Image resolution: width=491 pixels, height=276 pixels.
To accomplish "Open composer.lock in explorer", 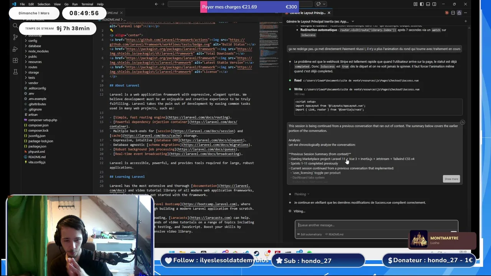I will [x=38, y=130].
